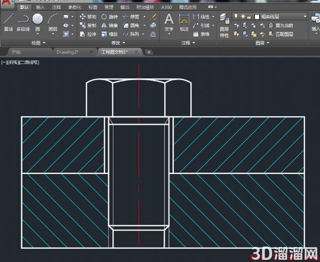
Task: Click the 旋转 (Rotate) tool
Action: pyautogui.click(x=109, y=17)
